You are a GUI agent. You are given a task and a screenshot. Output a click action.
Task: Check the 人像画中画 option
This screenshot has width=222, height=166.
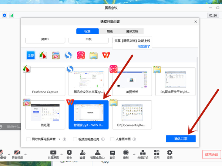point(112,139)
